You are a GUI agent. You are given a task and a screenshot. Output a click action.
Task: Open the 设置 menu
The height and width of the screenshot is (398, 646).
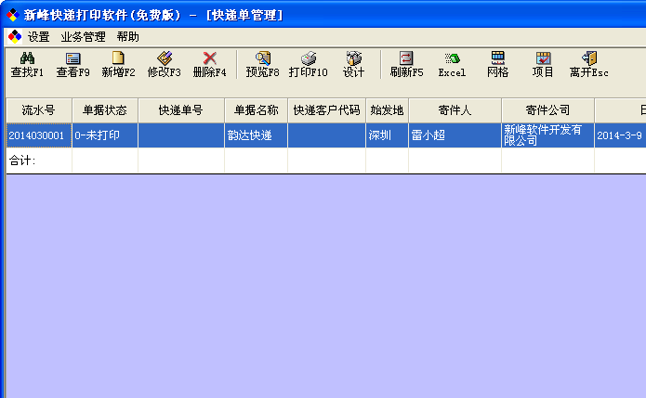tap(38, 37)
